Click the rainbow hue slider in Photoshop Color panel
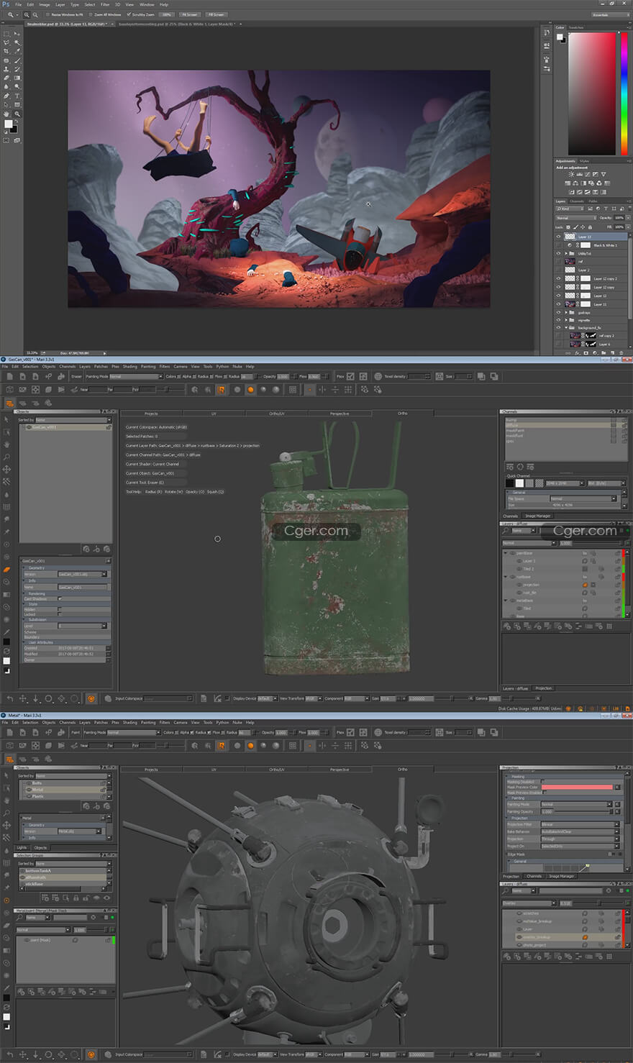The image size is (633, 1063). 624,93
